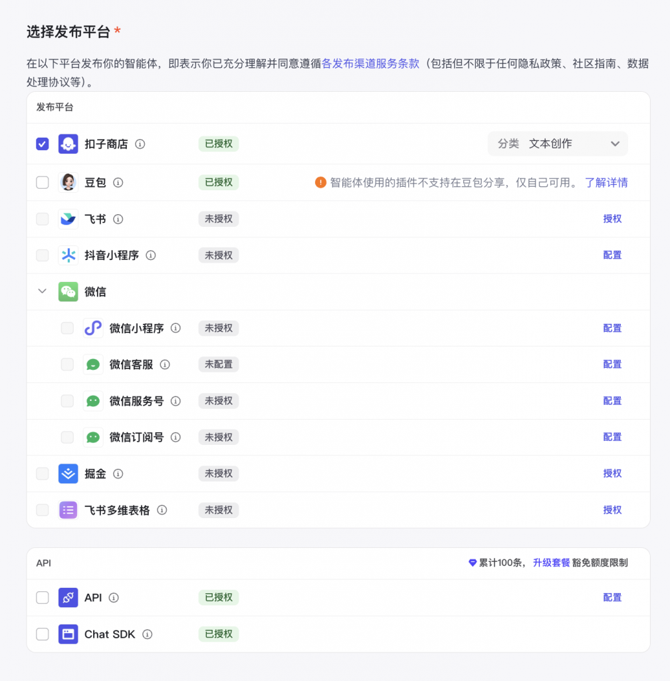The image size is (670, 681).
Task: Select the 微信客服 checkbox
Action: click(x=67, y=364)
